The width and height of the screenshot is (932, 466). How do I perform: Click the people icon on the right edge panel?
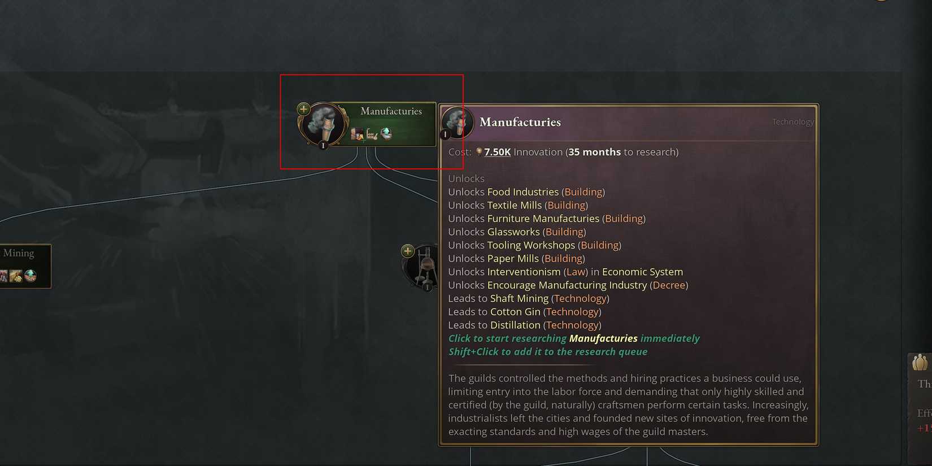tap(920, 363)
